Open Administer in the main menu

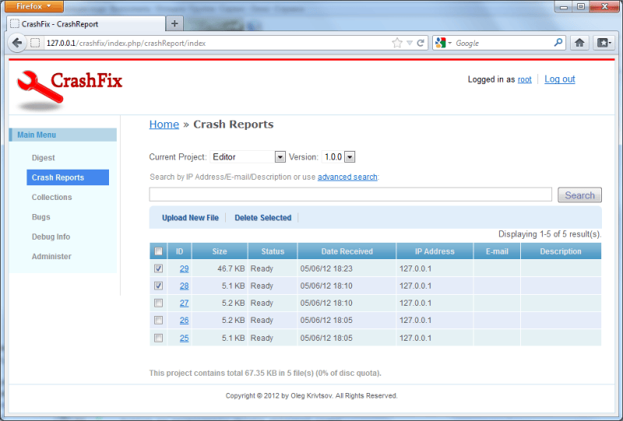click(51, 257)
